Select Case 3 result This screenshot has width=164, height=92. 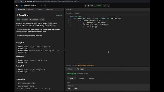[x=91, y=78]
